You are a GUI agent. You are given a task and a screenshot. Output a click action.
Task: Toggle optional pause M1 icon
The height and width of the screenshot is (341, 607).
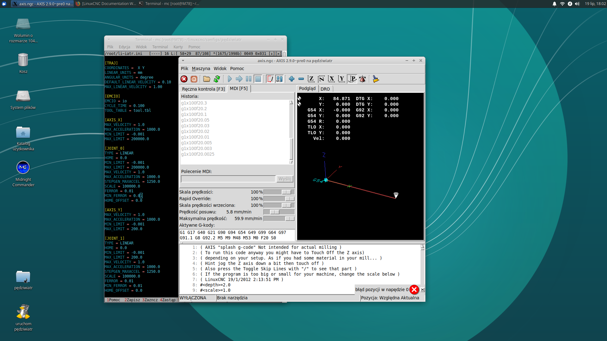279,79
